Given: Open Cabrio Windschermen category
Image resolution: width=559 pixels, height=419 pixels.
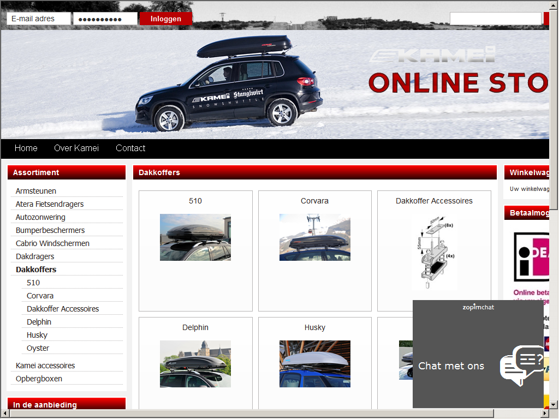Looking at the screenshot, I should [x=52, y=243].
